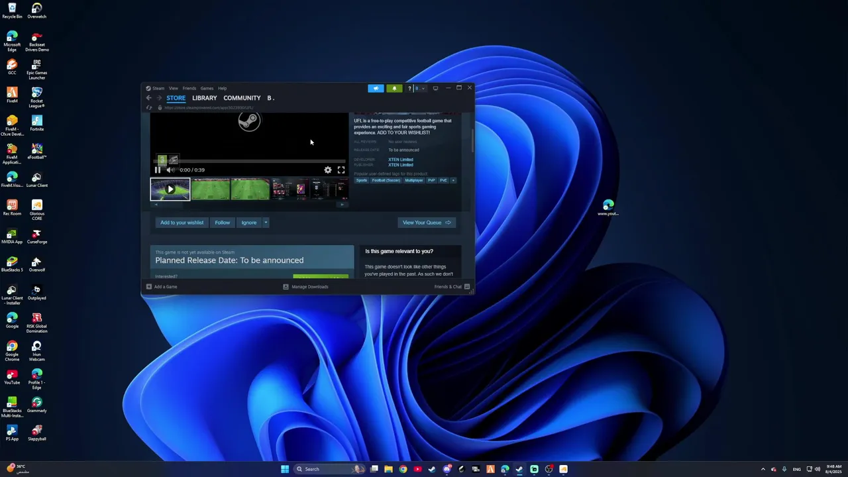Open Manage Downloads in Steam footer
Screen dimensions: 848x477
tap(305, 287)
